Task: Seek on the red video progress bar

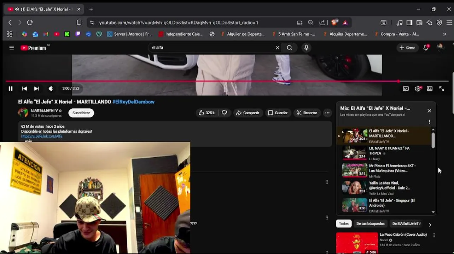Action: click(x=226, y=81)
